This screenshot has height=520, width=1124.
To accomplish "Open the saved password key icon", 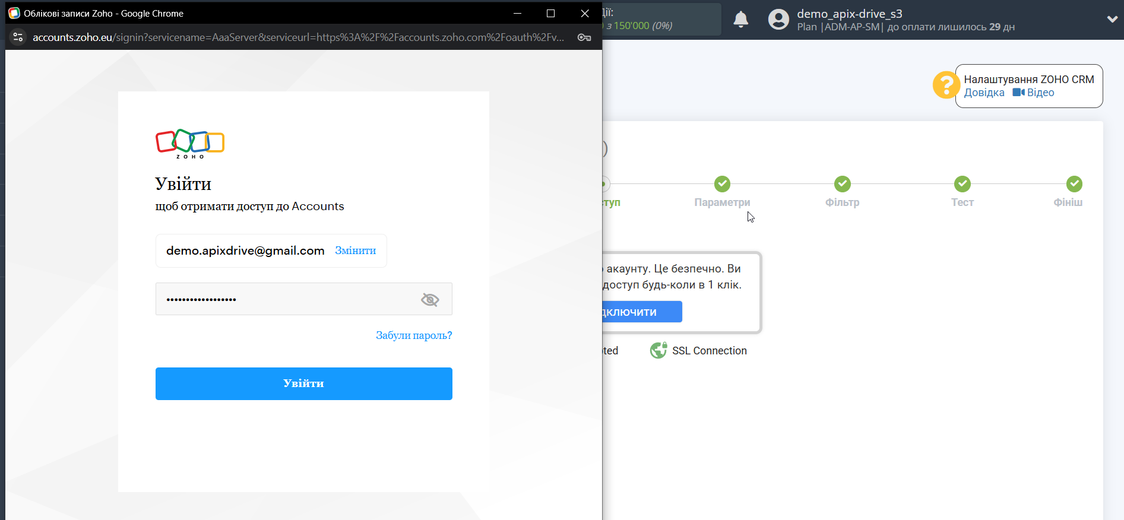I will 584,37.
